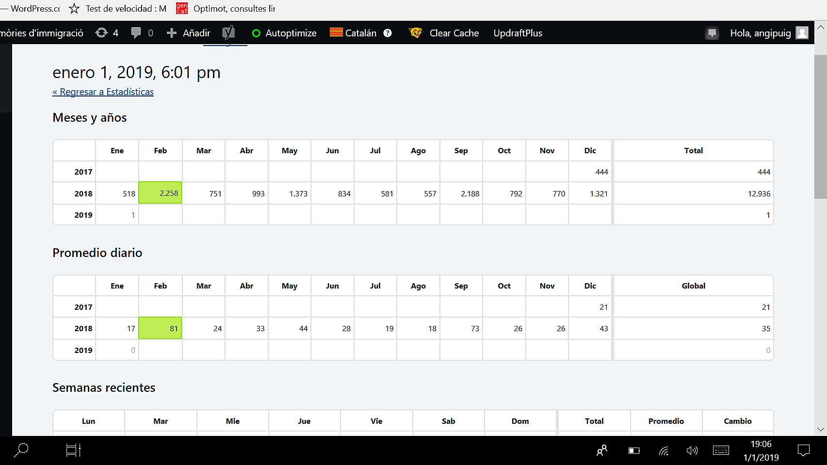Click the Catalán language flag
Viewport: 827px width, 465px height.
(336, 32)
